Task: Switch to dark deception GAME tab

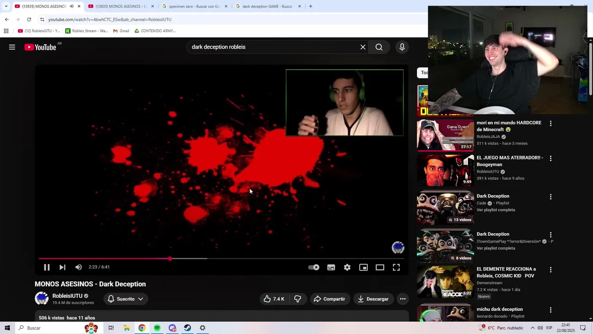Action: pos(267,6)
